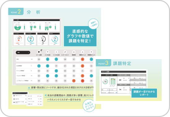170x117 pixels.
Task: Select the エンゲージメント column icon
Action: 65,52
